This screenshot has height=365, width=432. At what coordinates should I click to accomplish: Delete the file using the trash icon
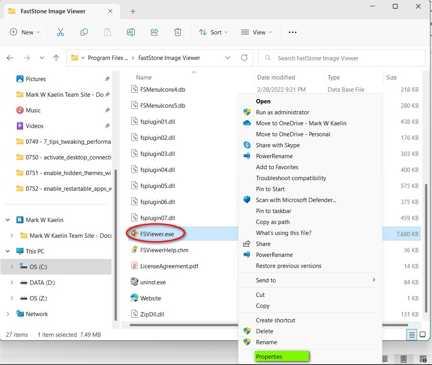[x=177, y=32]
